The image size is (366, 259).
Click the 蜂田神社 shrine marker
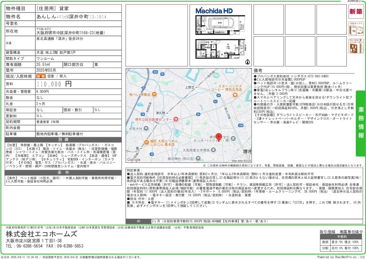click(x=198, y=158)
